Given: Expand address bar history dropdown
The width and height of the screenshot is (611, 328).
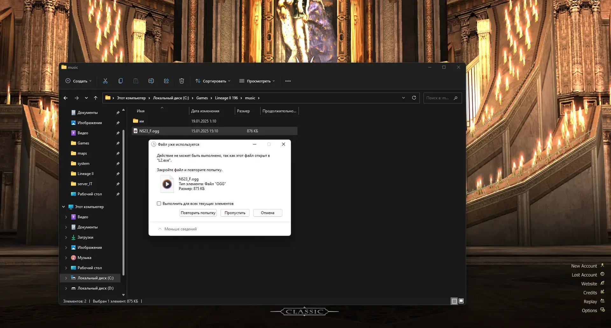Looking at the screenshot, I should 404,98.
